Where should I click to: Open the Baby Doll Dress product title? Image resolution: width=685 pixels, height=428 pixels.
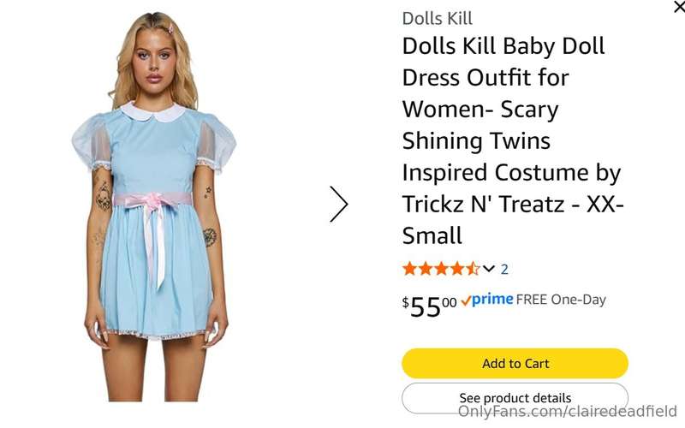click(513, 140)
